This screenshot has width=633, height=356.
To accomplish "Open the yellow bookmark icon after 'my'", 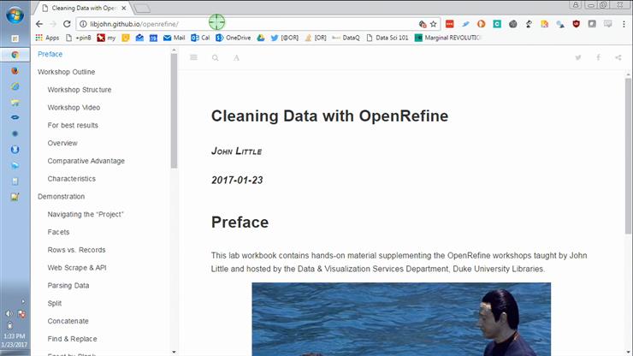I will [126, 38].
